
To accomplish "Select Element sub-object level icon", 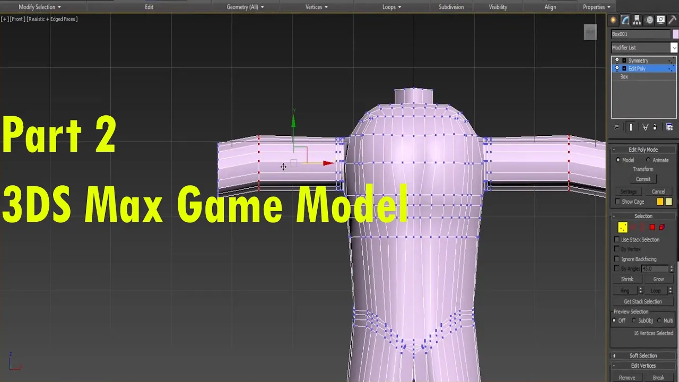I will coord(661,227).
